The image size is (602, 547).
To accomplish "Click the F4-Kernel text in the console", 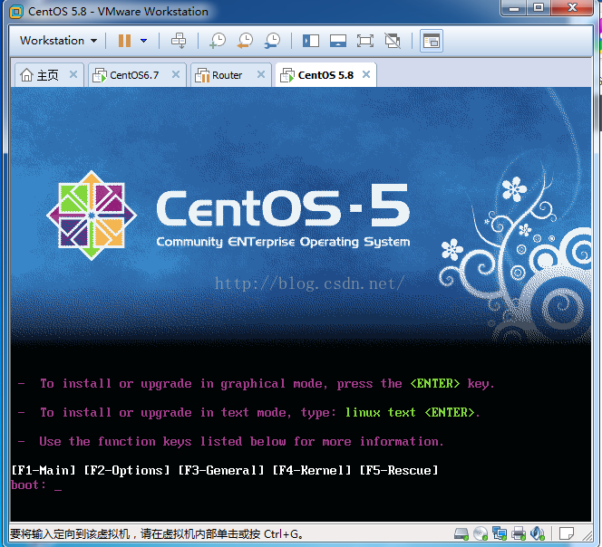I will pyautogui.click(x=312, y=470).
